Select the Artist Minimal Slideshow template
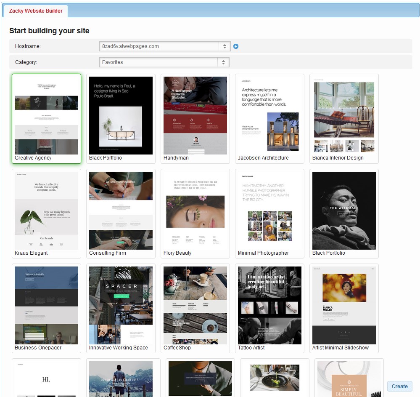 [343, 305]
